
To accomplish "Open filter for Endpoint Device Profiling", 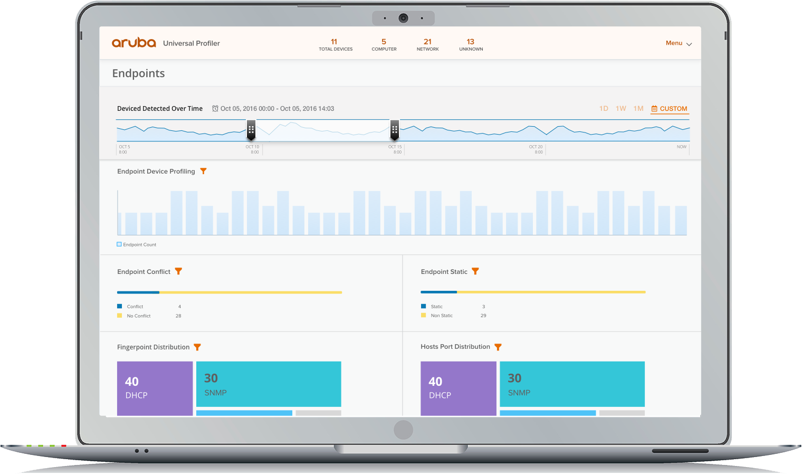I will [x=203, y=171].
